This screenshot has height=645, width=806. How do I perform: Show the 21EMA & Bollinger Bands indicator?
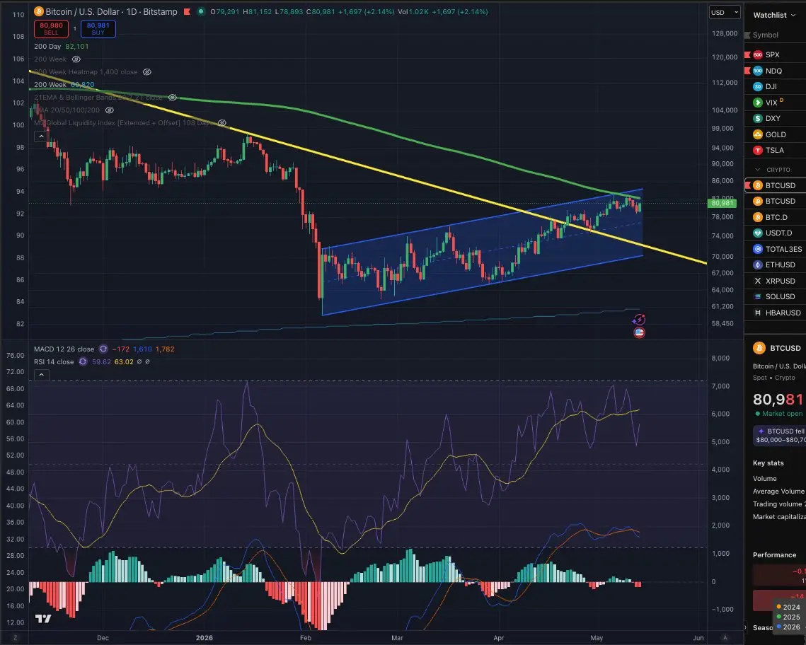(172, 97)
